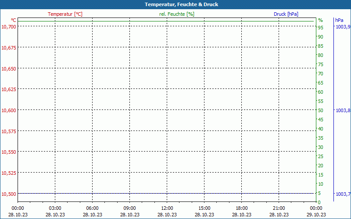Click the 1003,8 pressure axis value

click(x=343, y=110)
